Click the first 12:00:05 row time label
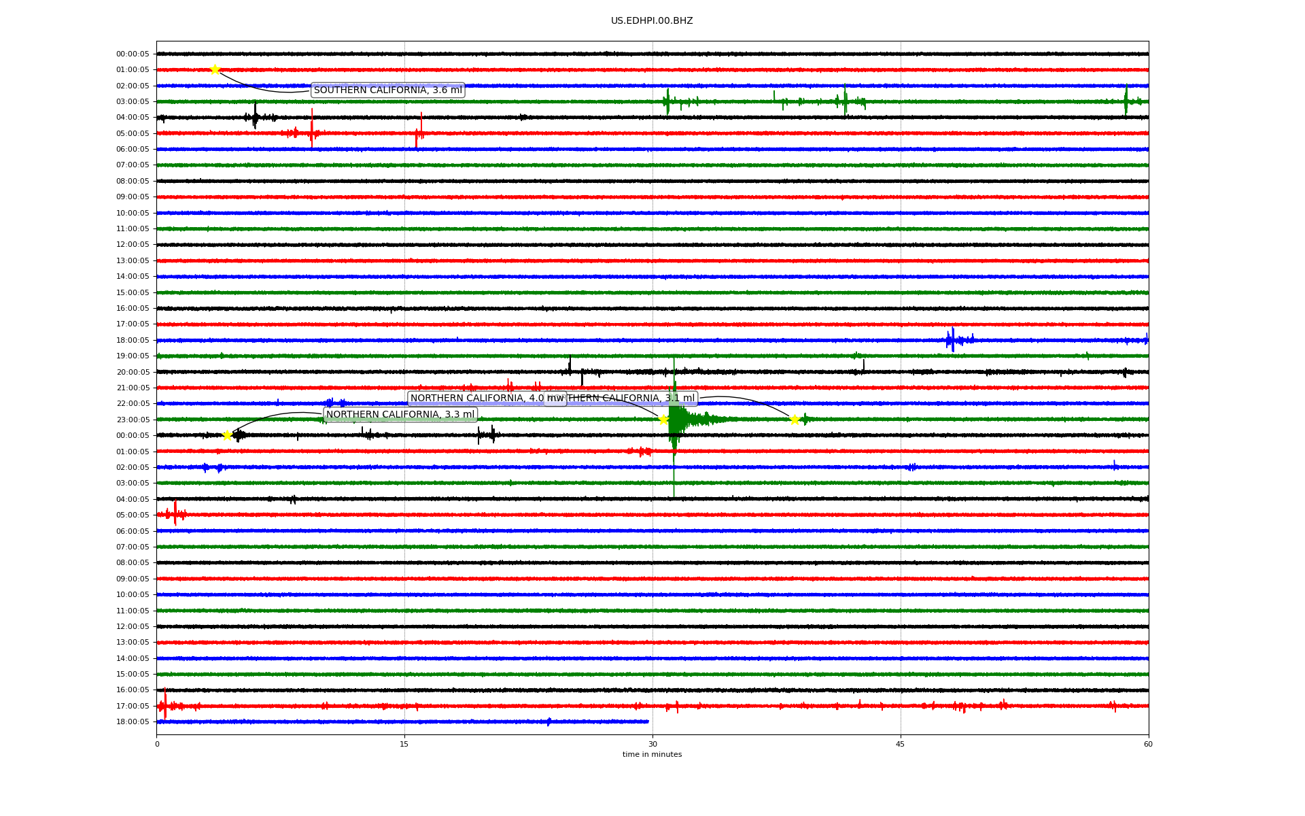Screen dimensions: 1305x816 pos(133,245)
